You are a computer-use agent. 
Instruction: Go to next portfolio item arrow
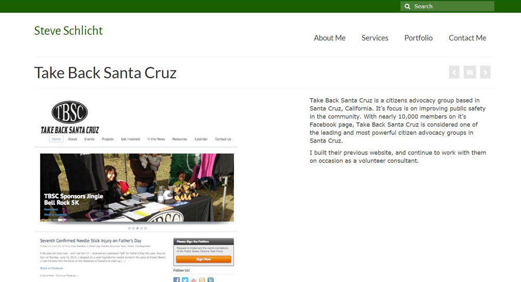pyautogui.click(x=485, y=72)
